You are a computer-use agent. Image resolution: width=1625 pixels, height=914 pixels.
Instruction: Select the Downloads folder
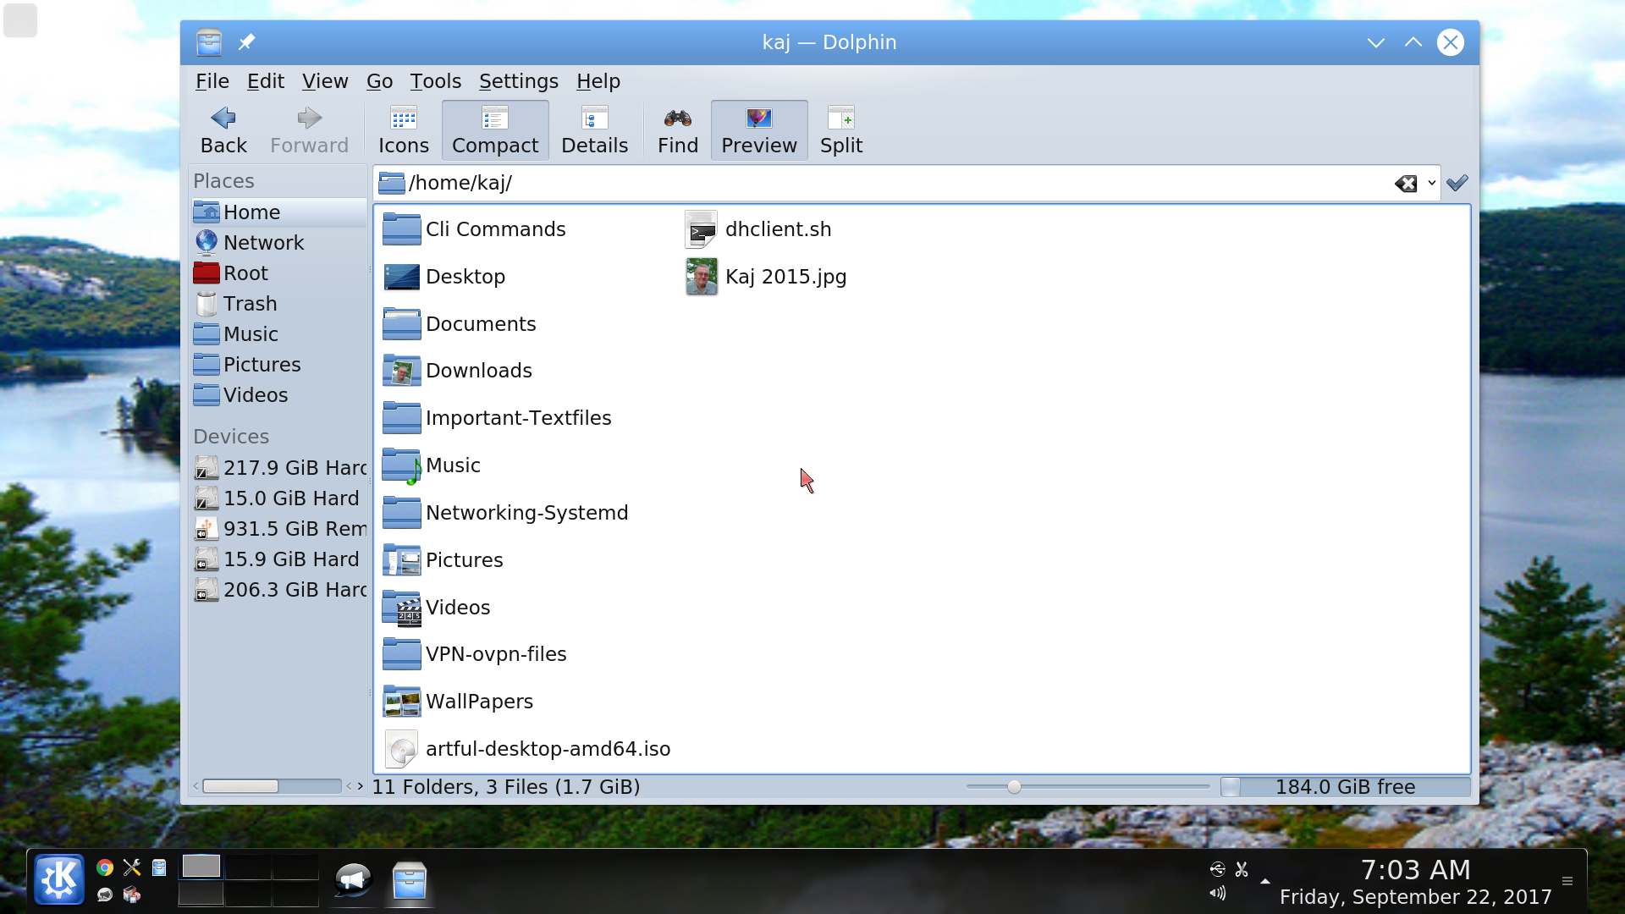point(458,371)
